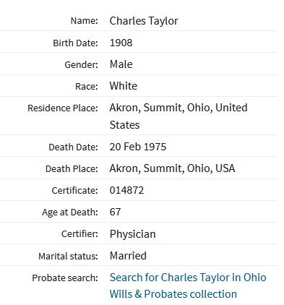Select the name value Charles Taylor
284x305 pixels.
(x=144, y=21)
